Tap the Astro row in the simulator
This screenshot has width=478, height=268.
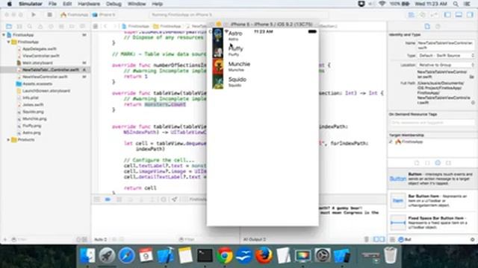(x=263, y=36)
